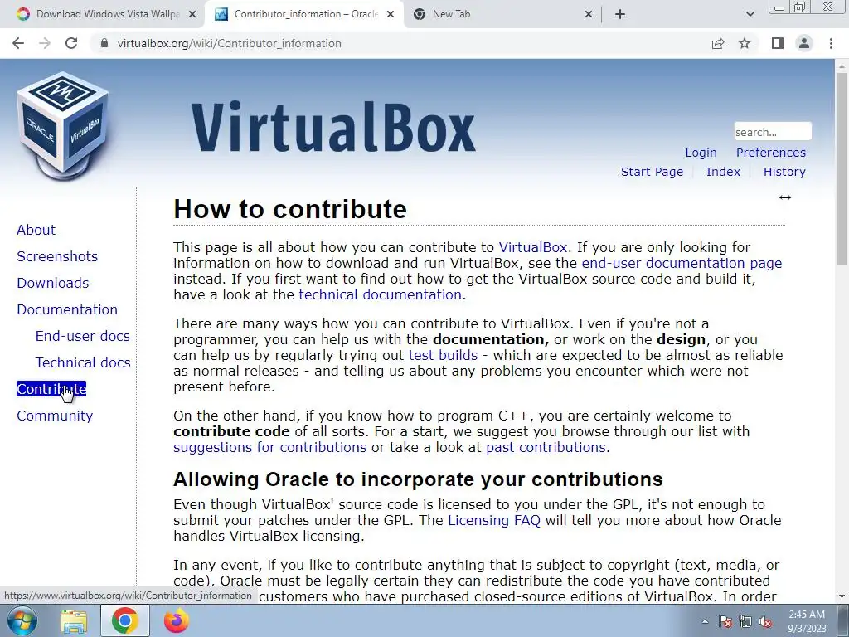Image resolution: width=849 pixels, height=637 pixels.
Task: Toggle page width with double arrow icon
Action: pos(785,197)
